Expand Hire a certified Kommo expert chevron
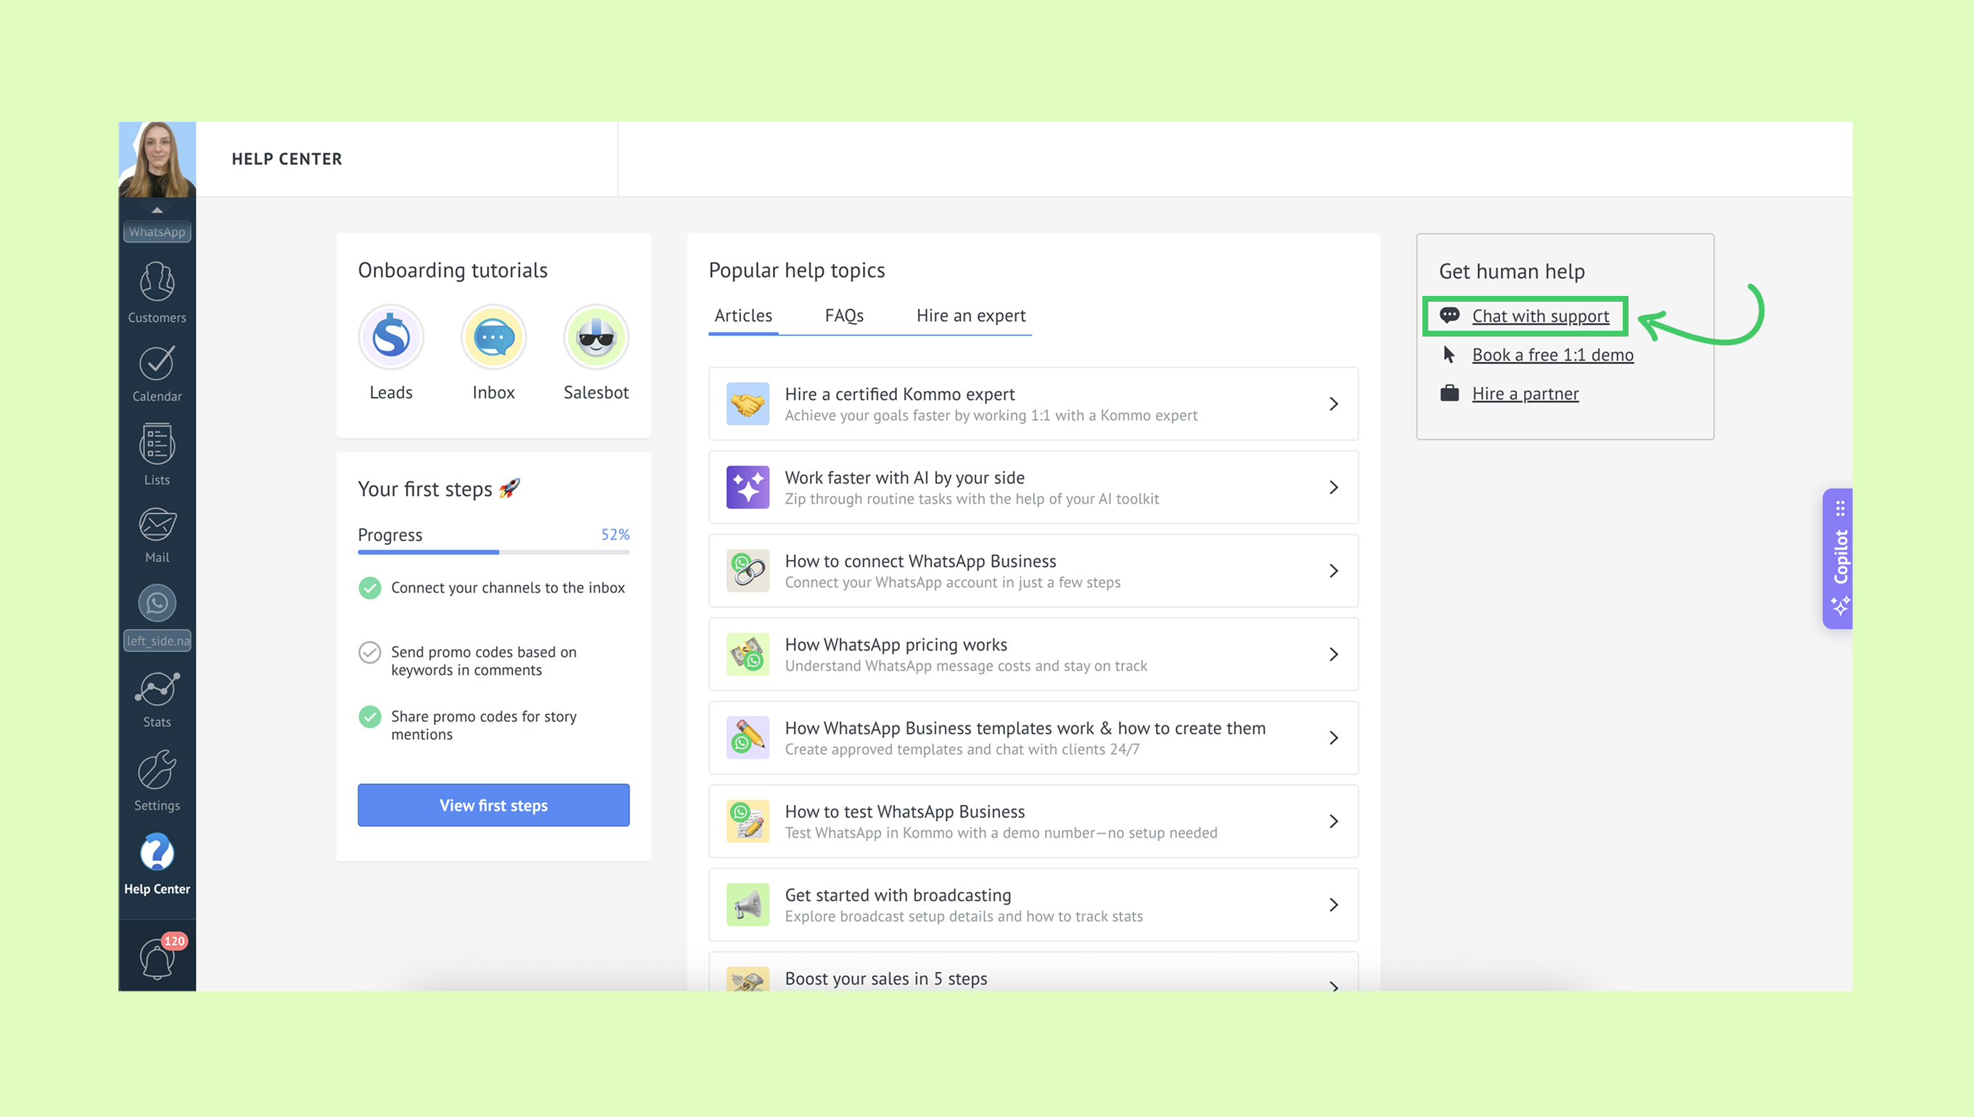 pos(1334,404)
